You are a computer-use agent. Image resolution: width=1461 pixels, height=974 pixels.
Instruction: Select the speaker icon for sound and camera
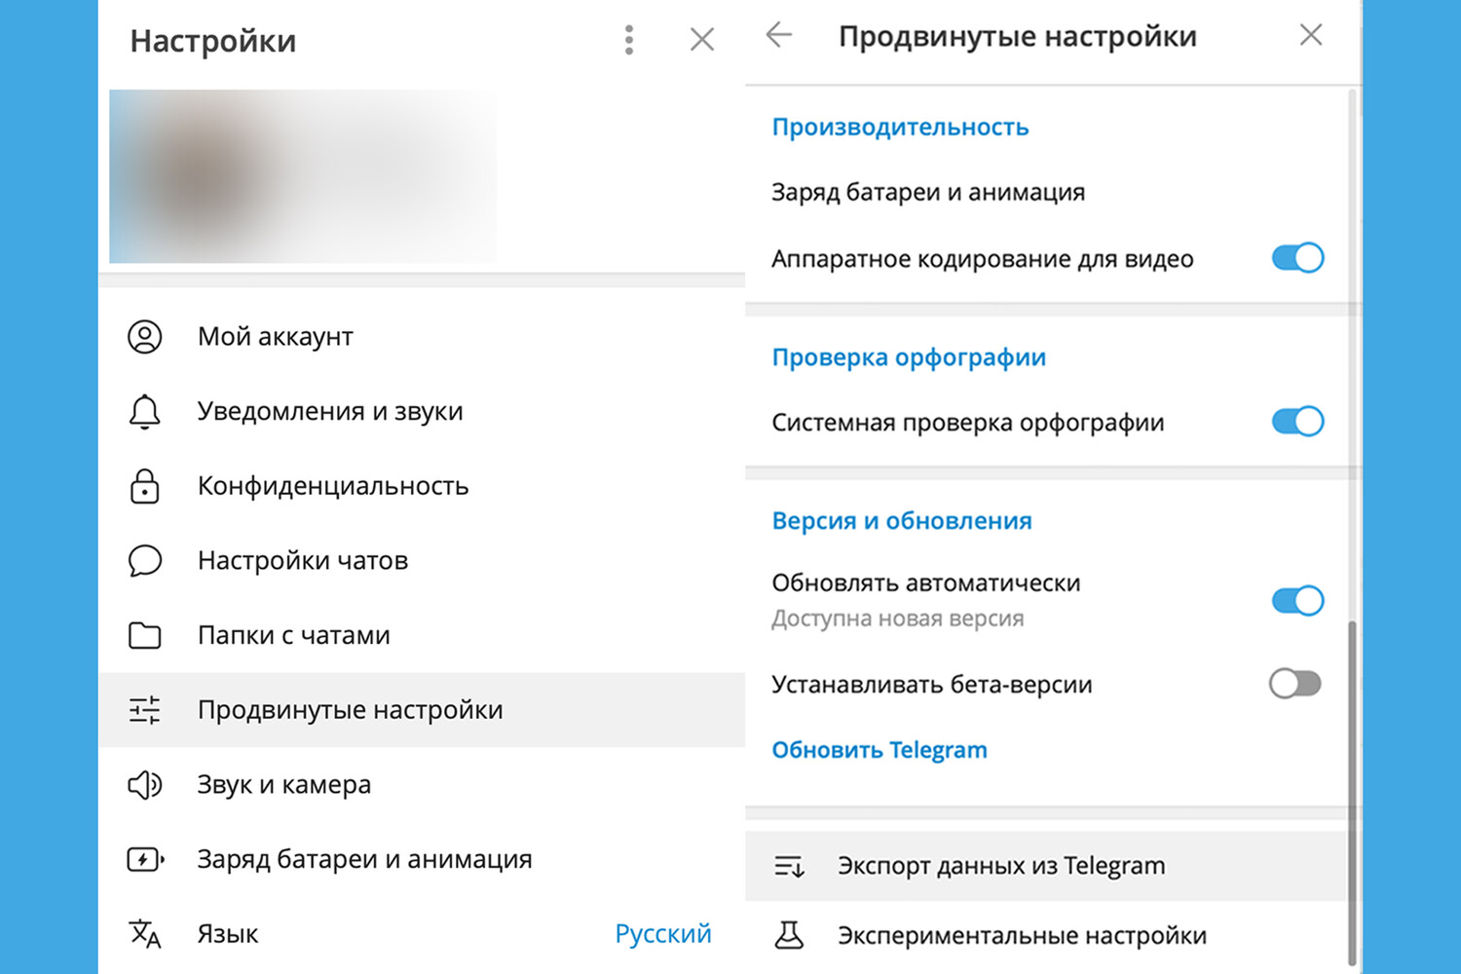145,785
